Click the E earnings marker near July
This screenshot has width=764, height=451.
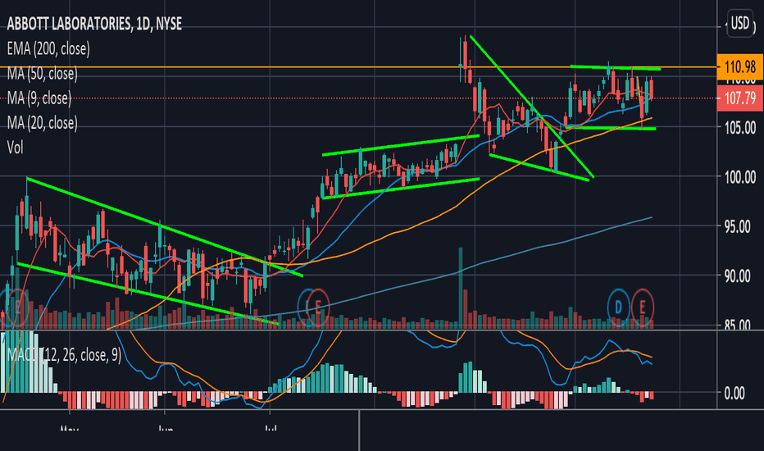[317, 307]
